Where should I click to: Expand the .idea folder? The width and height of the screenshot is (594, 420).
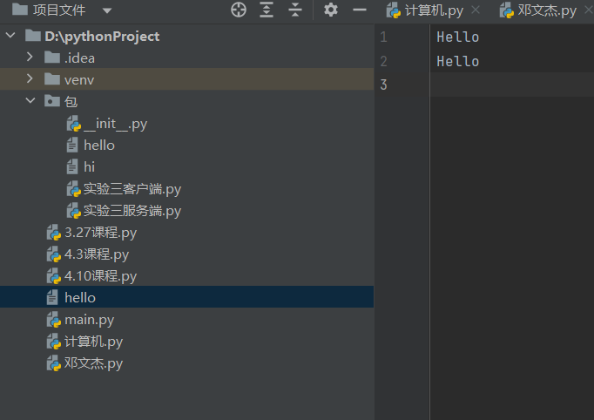(30, 58)
